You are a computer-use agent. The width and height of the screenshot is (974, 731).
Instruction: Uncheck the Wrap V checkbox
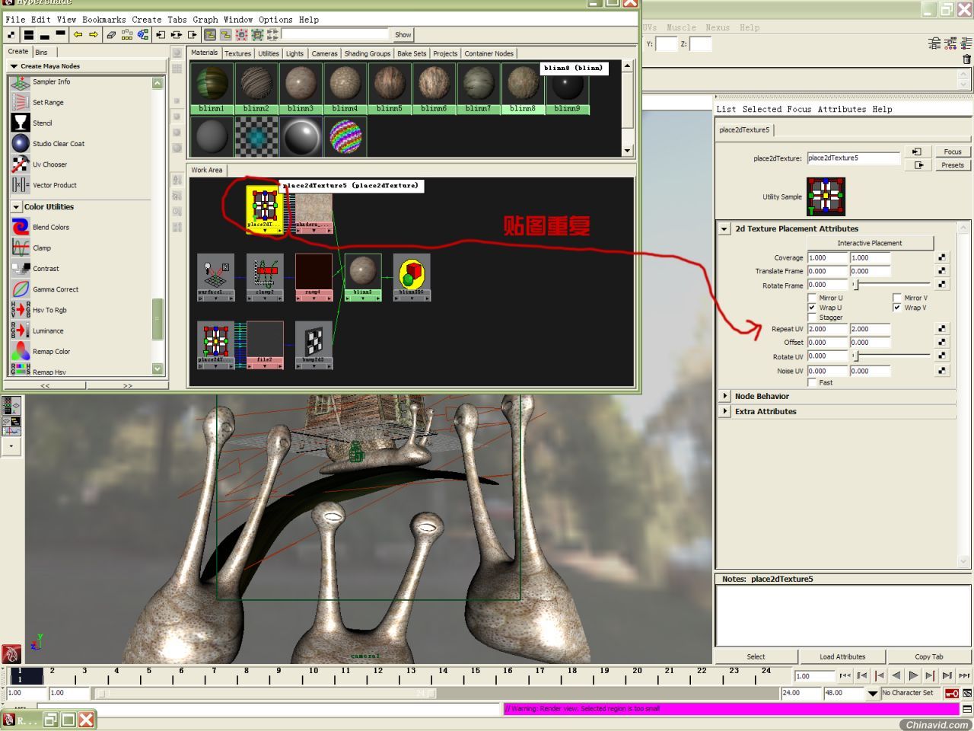[897, 308]
